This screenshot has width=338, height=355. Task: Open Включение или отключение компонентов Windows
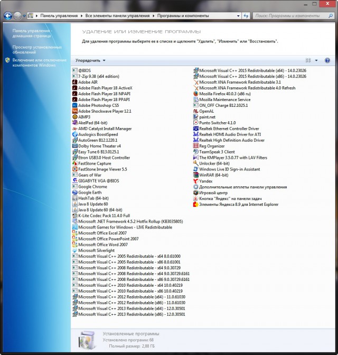[39, 62]
